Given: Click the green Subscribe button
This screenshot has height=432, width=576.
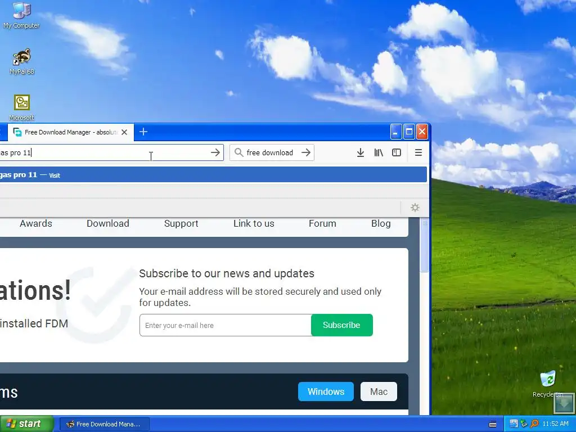Looking at the screenshot, I should click(341, 325).
